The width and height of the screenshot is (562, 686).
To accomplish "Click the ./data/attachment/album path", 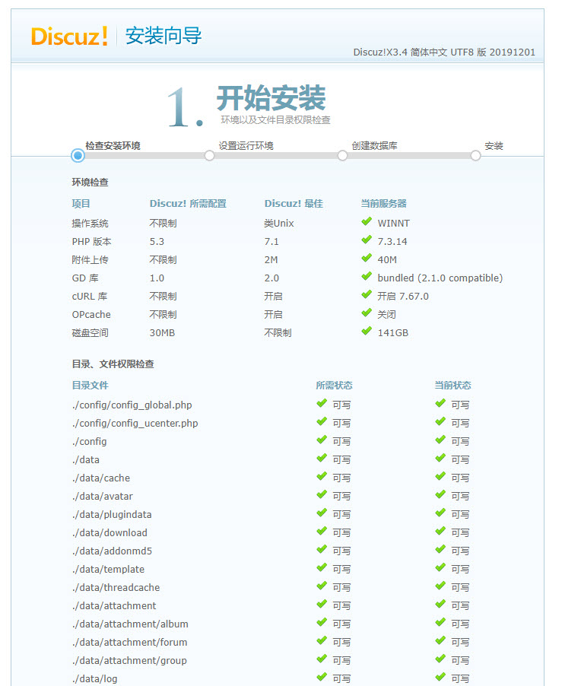I will pyautogui.click(x=130, y=624).
